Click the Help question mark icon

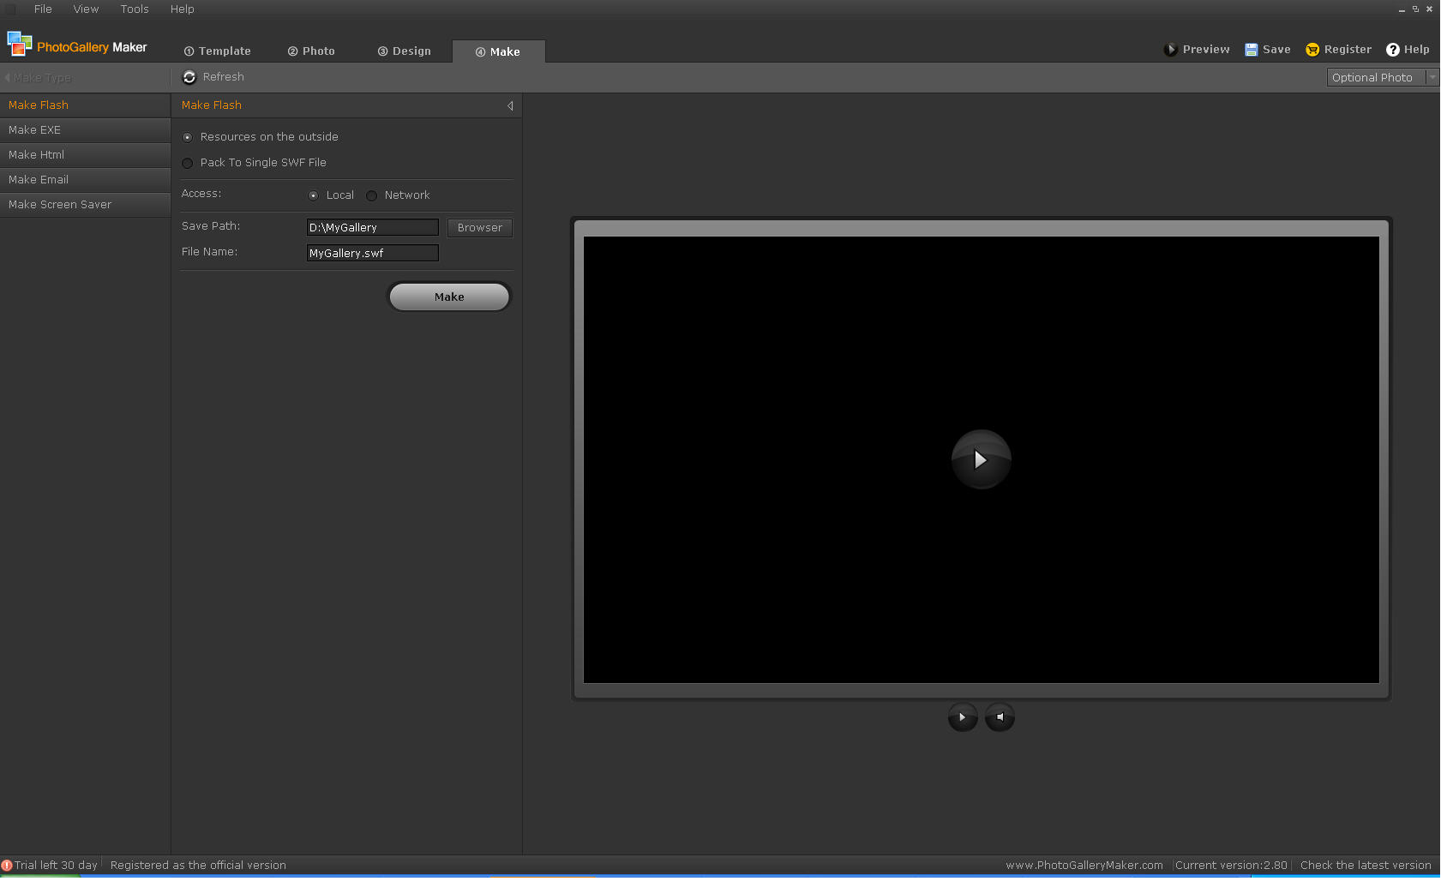[1393, 50]
